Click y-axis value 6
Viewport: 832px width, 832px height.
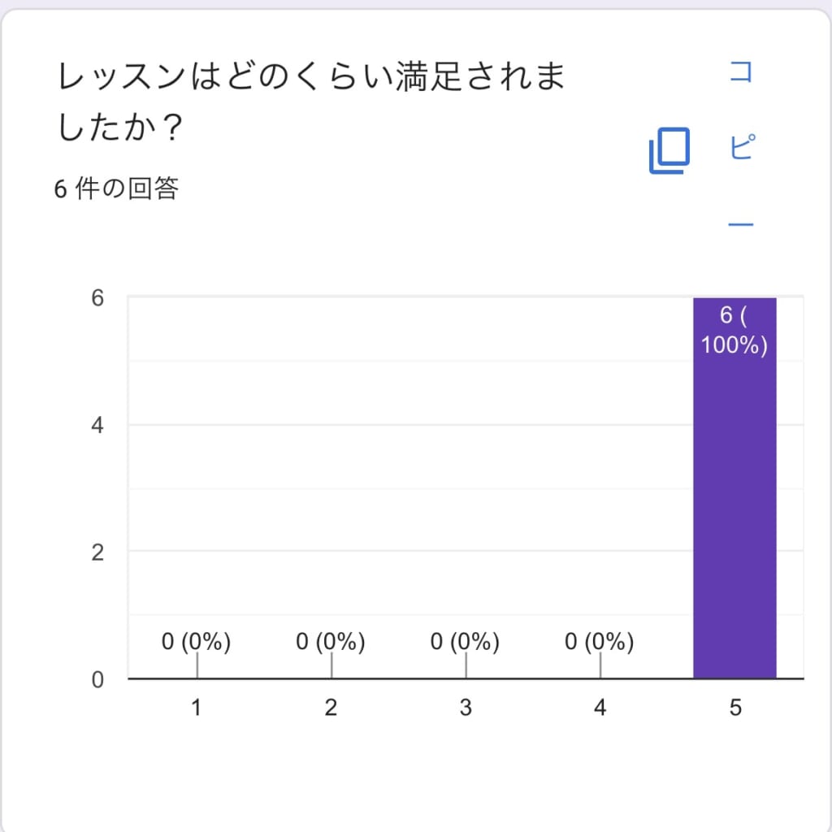point(97,297)
